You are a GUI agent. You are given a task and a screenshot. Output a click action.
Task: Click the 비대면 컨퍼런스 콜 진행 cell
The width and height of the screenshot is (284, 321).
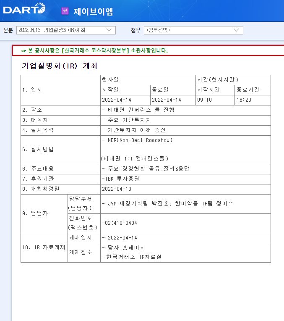tap(185, 110)
